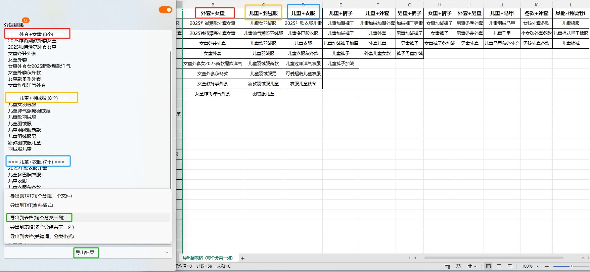Select column E header
Viewport: 590px width, 272px height.
pyautogui.click(x=341, y=5)
